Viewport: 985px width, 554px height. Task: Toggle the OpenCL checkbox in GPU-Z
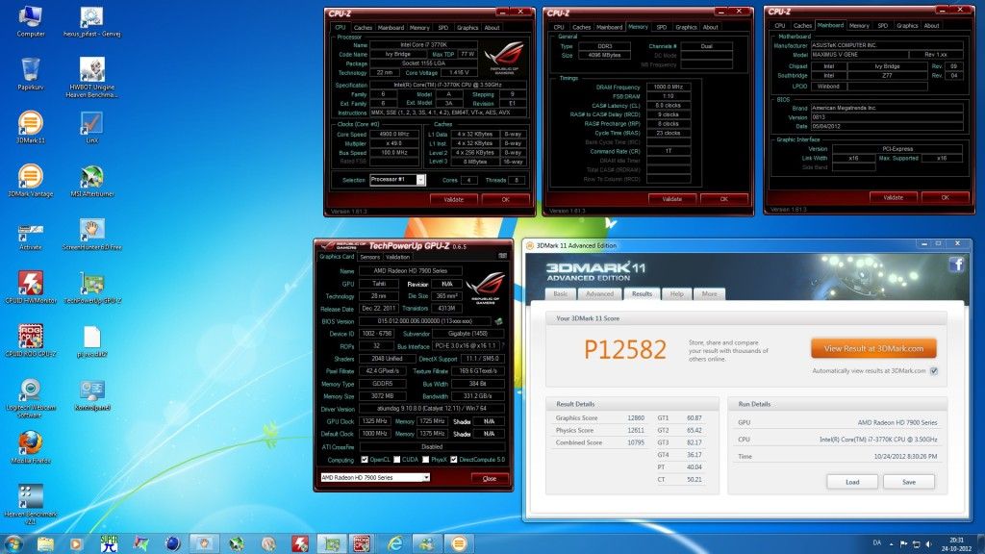(x=365, y=460)
